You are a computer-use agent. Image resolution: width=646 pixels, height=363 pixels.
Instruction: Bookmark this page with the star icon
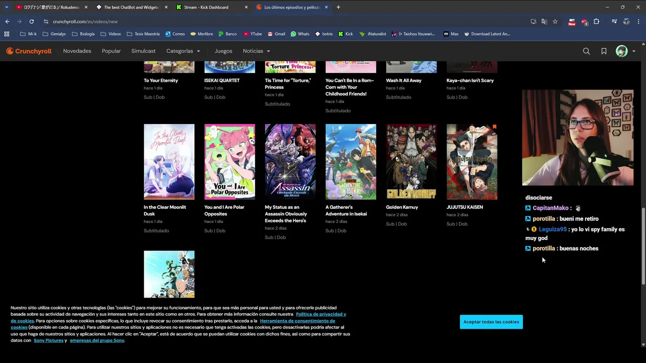pyautogui.click(x=555, y=22)
